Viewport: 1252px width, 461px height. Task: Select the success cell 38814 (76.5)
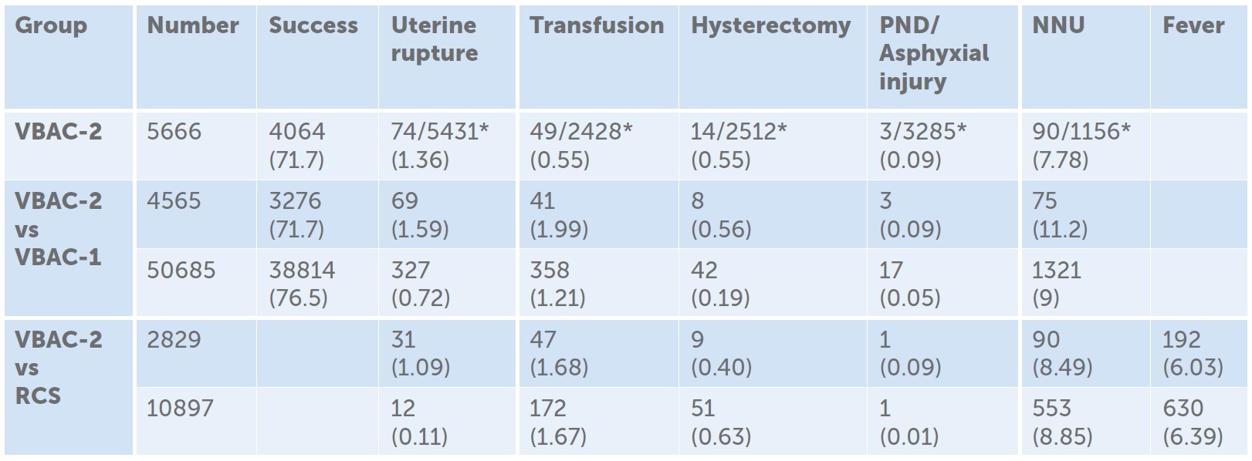[302, 284]
